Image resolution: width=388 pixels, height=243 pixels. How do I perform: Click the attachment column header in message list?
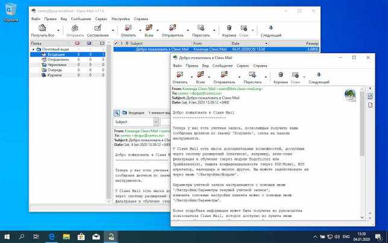127,43
